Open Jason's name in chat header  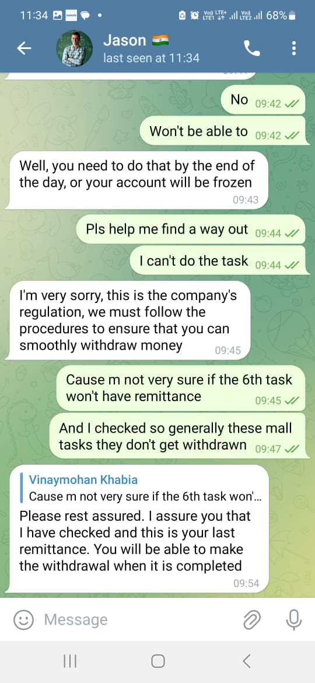[124, 40]
